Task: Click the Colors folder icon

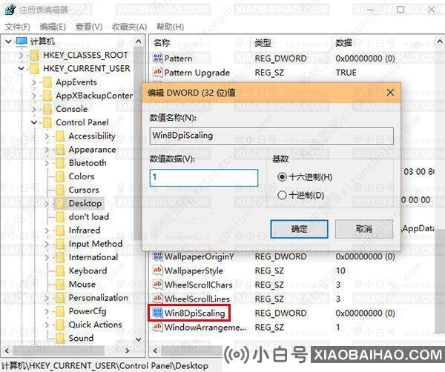Action: pos(60,176)
